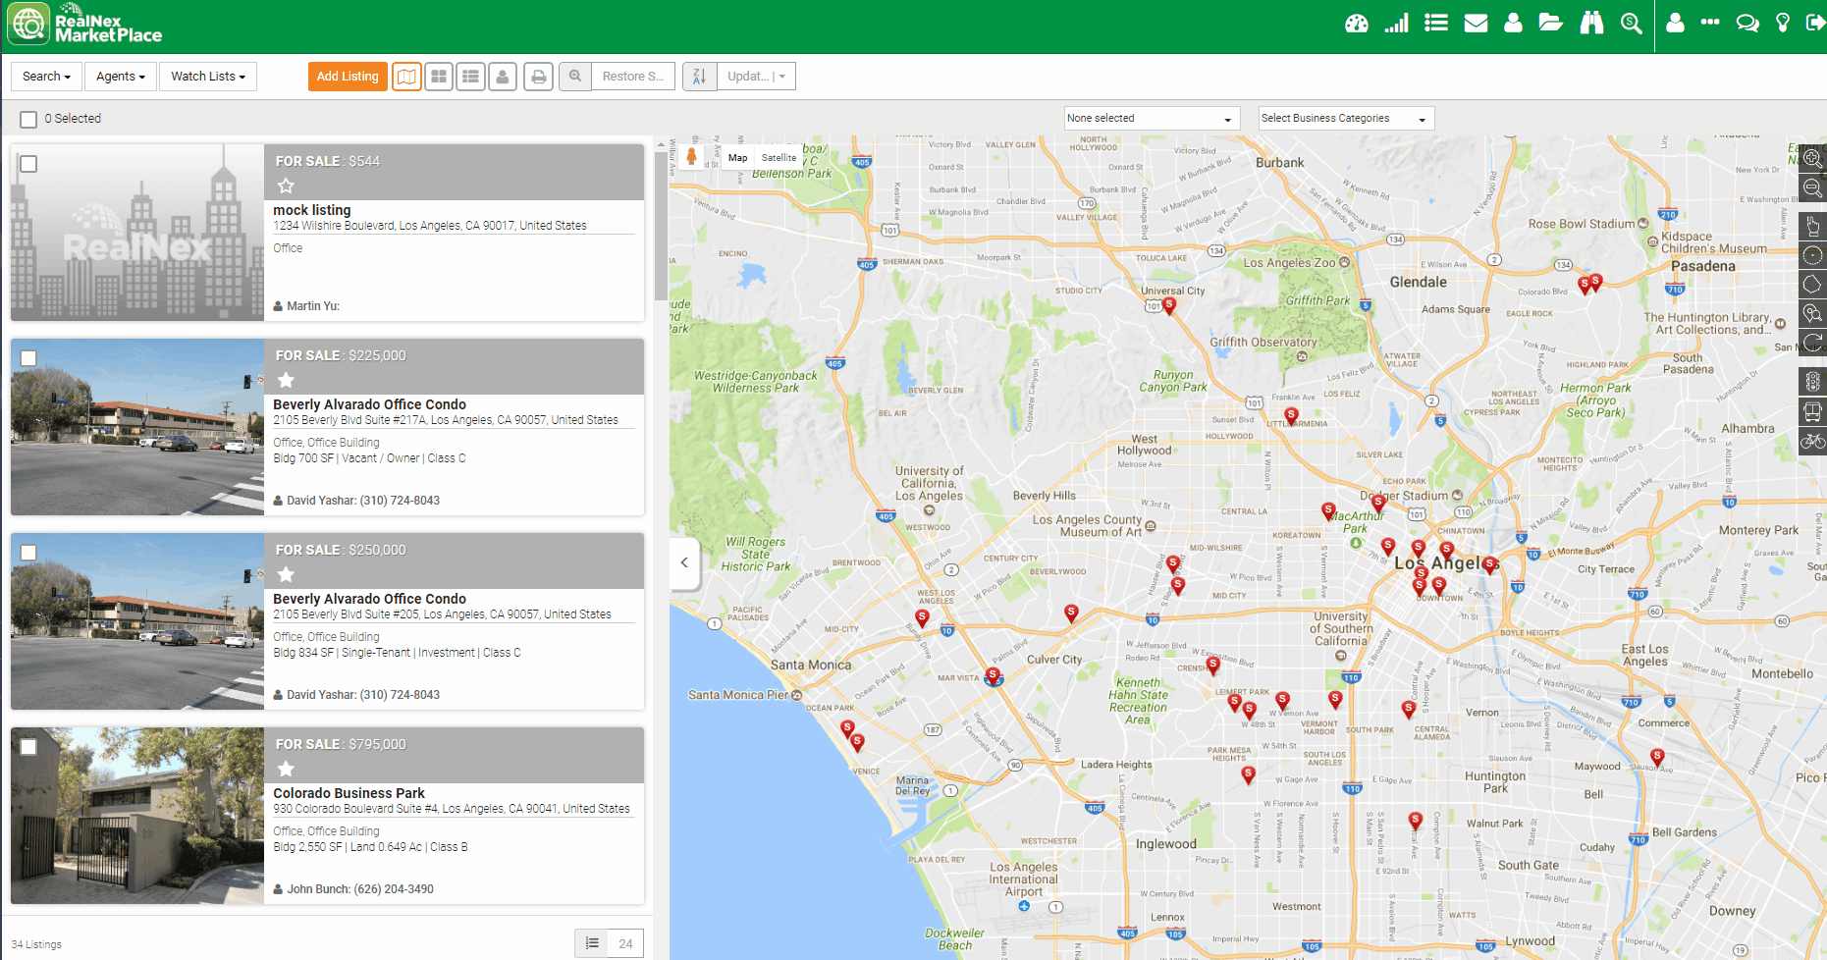Click the map zoom in tool
The width and height of the screenshot is (1827, 960).
(x=1812, y=158)
